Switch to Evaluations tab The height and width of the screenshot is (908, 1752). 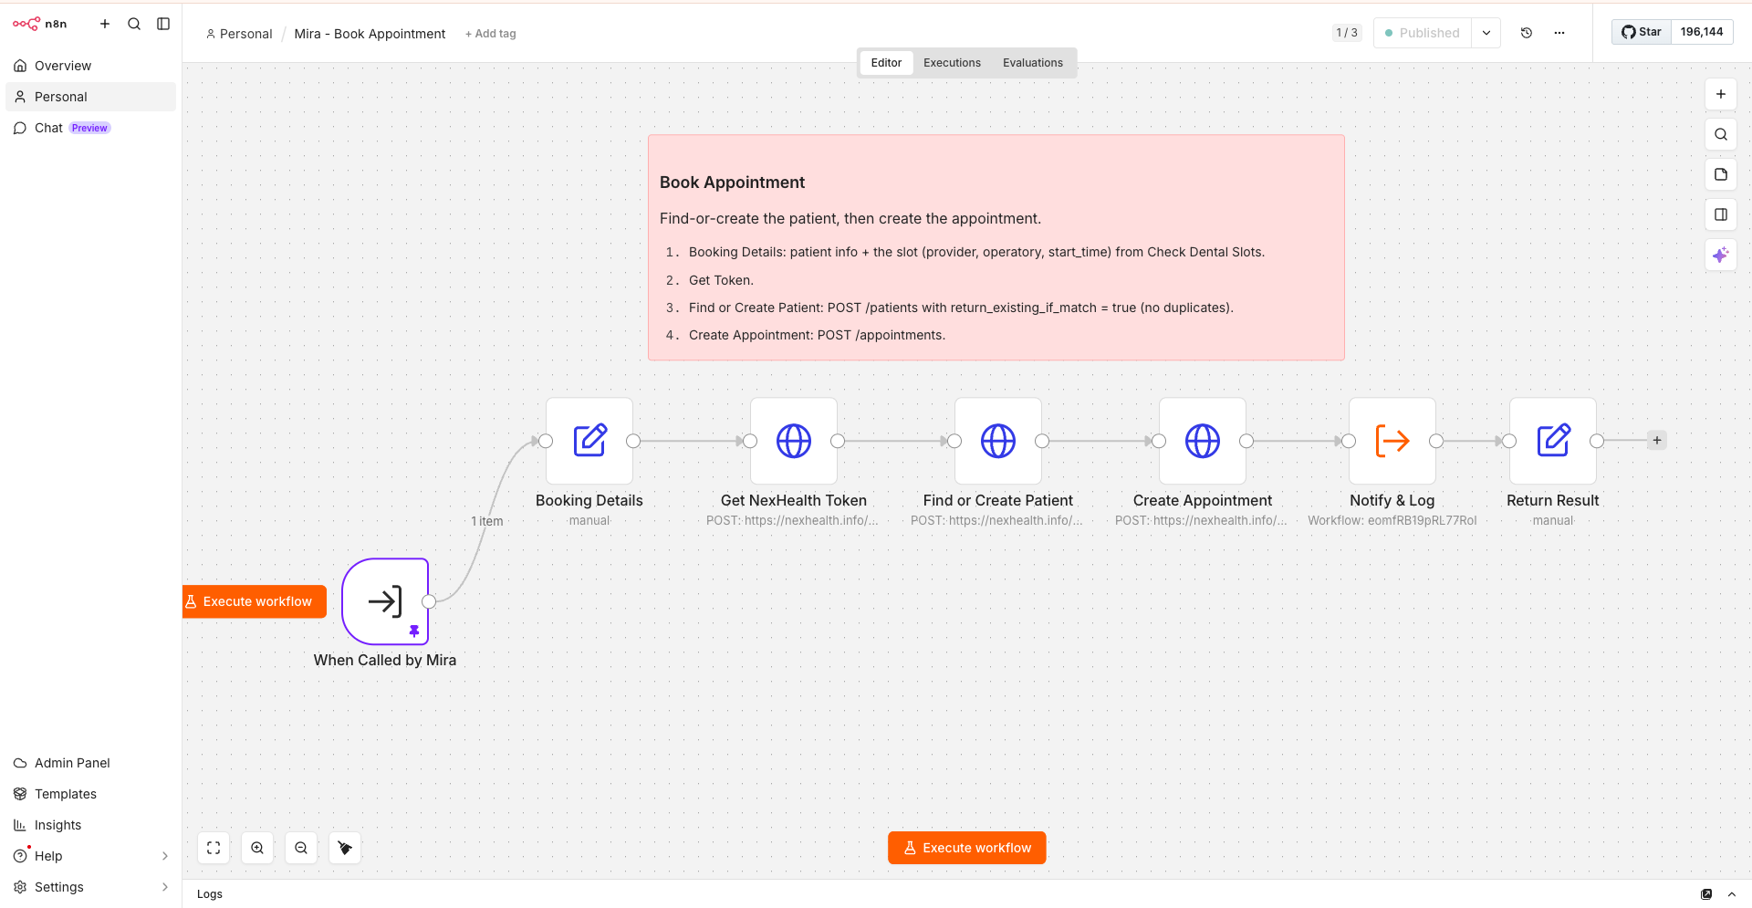pos(1033,63)
